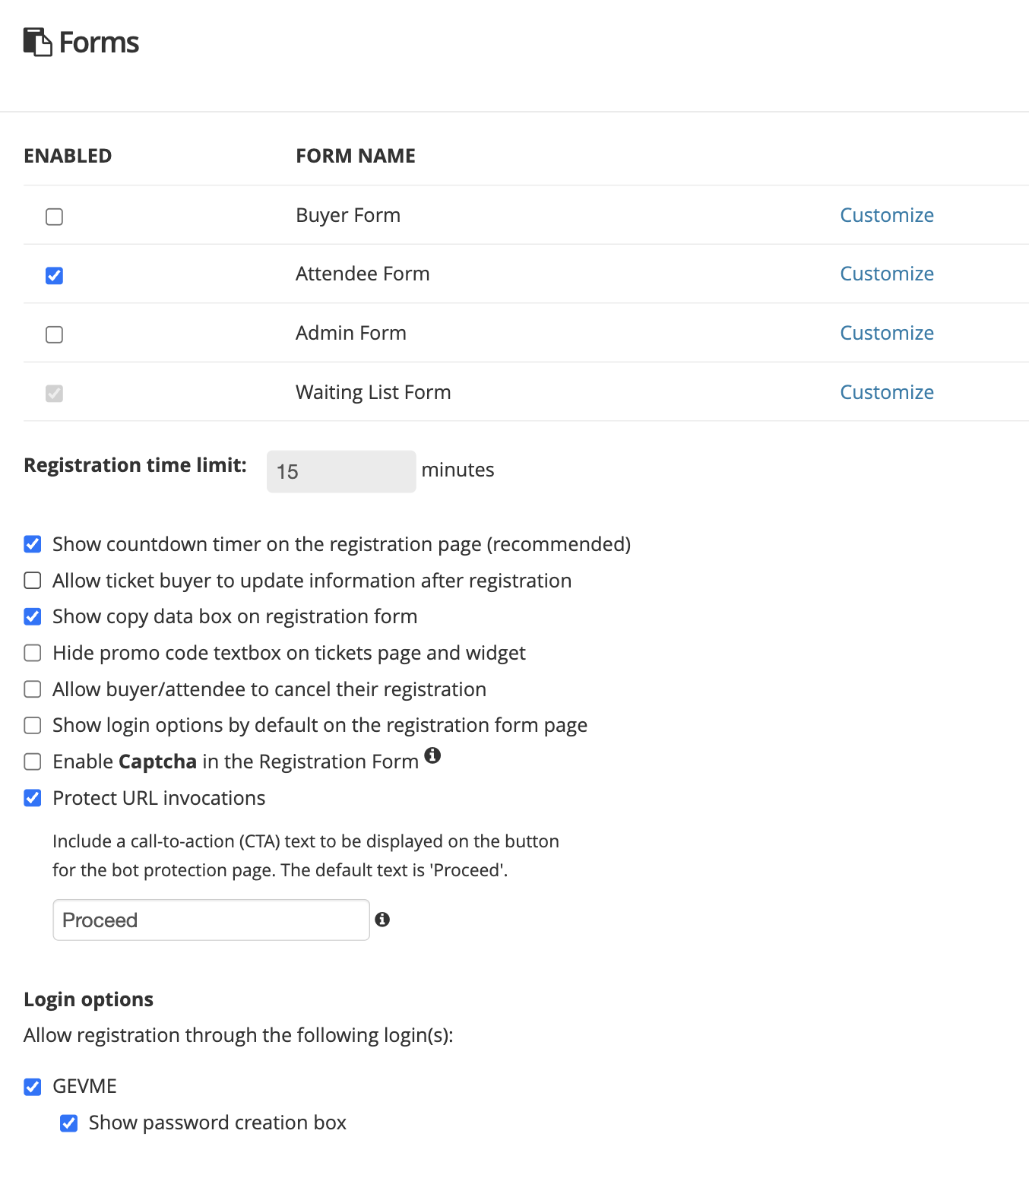1029x1178 pixels.
Task: Untick Show copy data box option
Action: [x=33, y=616]
